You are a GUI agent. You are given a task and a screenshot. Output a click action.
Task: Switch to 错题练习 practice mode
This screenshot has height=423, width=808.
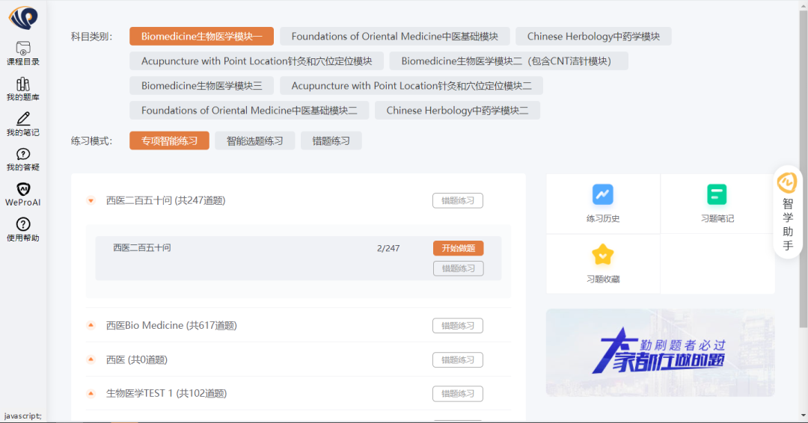(x=331, y=141)
